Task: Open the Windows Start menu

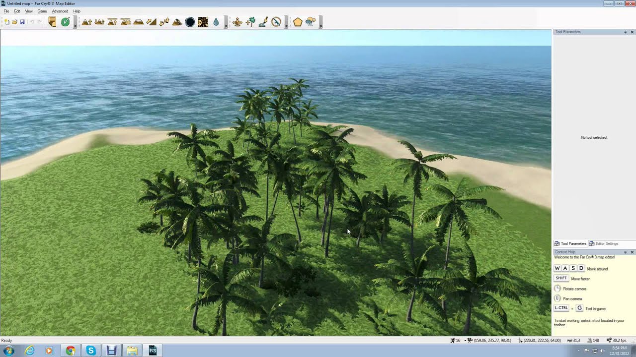Action: click(8, 351)
